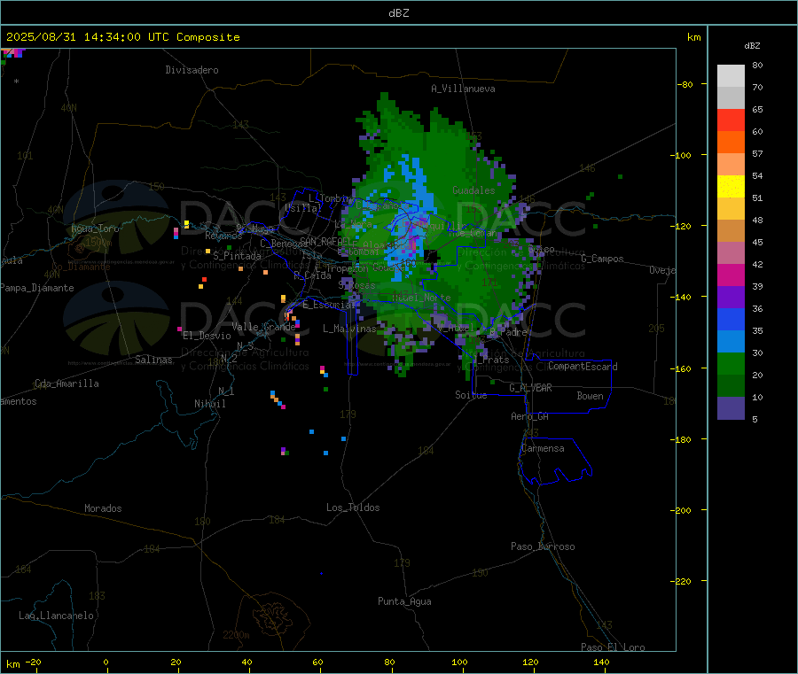Click the Lag.Llancanelo location label
Viewport: 798px width, 674px height.
click(x=56, y=616)
